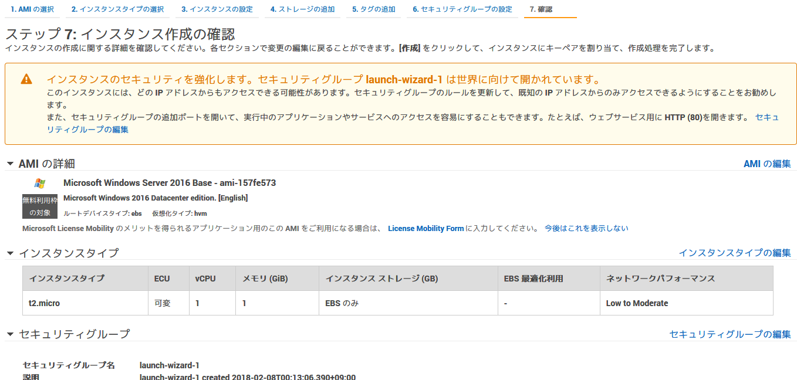
Task: Click the インスタンスタイプ column header
Action: [x=85, y=279]
